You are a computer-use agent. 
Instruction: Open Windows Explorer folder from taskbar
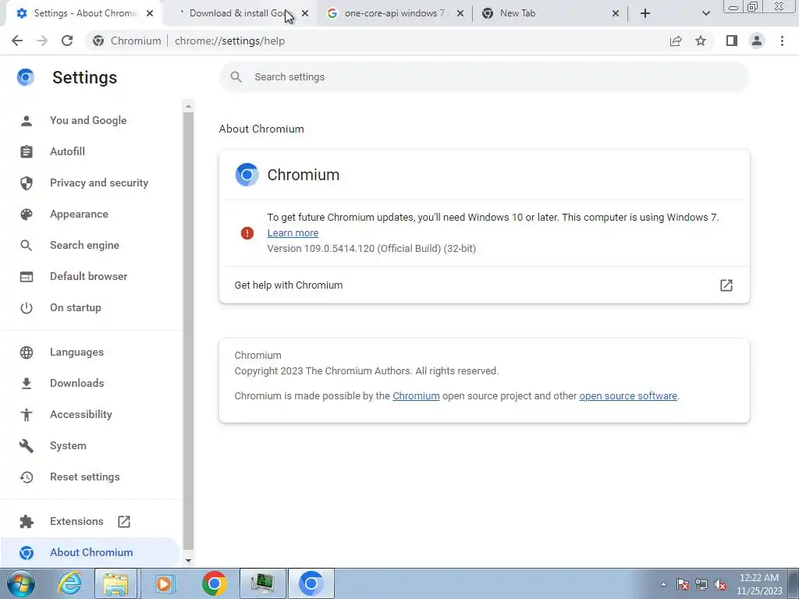coord(115,583)
